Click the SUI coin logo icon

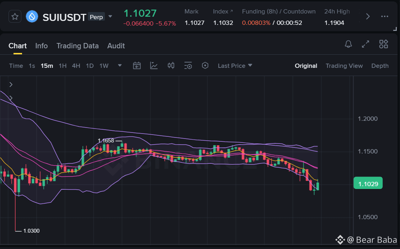pos(32,17)
